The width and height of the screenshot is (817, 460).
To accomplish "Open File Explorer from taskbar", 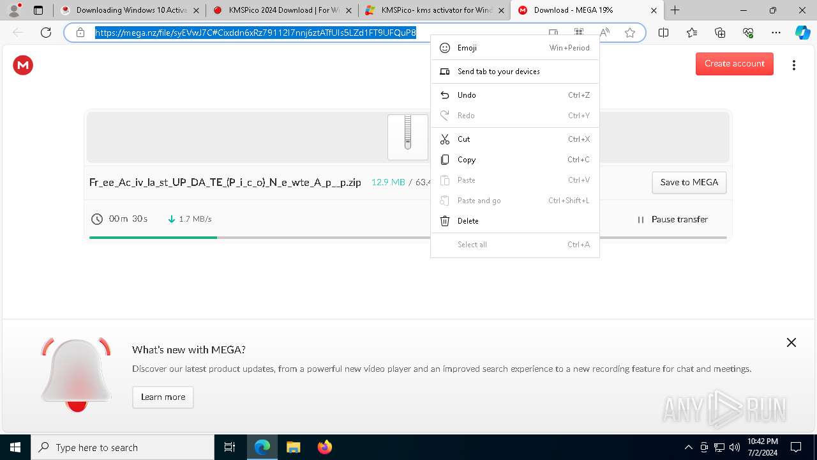I will click(x=293, y=447).
